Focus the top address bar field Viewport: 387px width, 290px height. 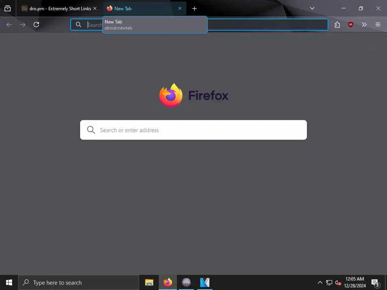[x=200, y=25]
